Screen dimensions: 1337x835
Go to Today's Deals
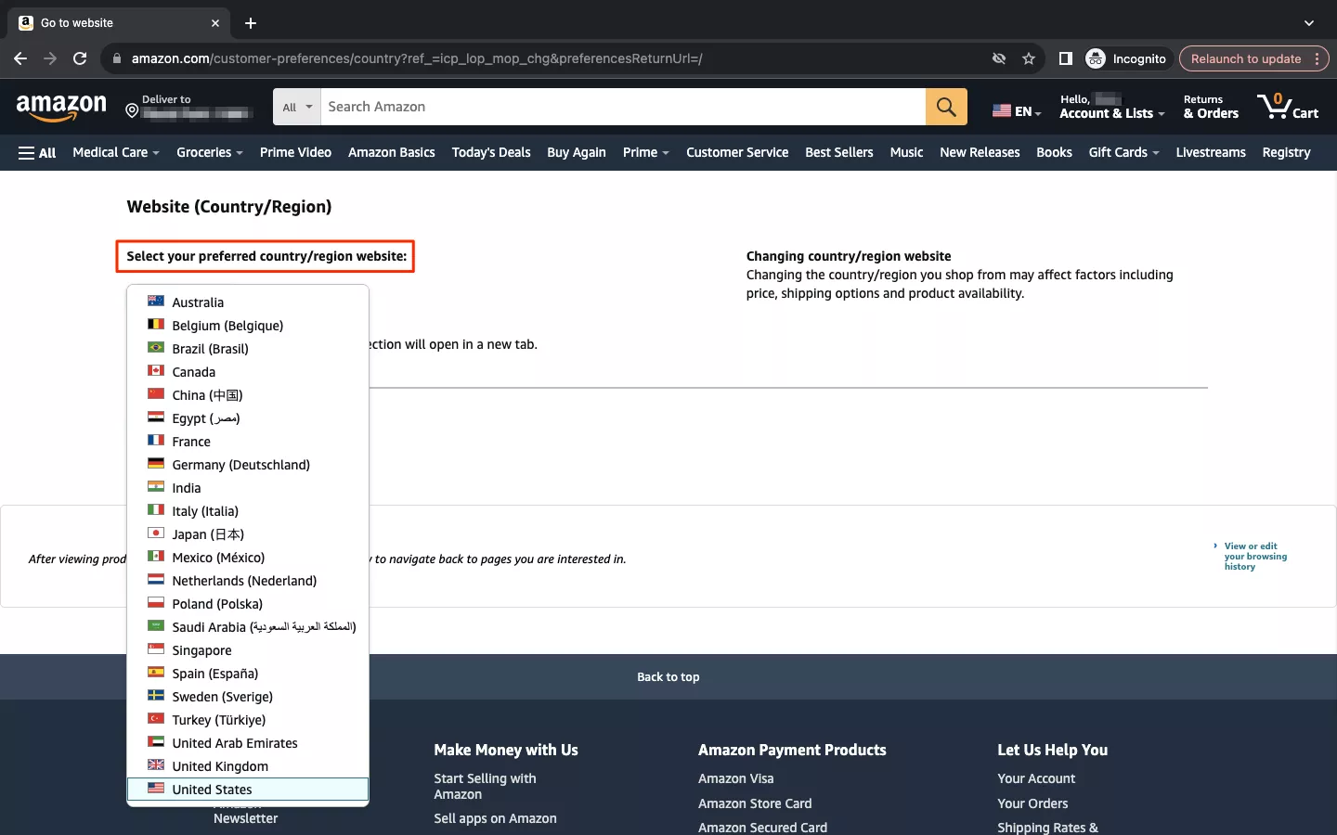click(491, 152)
